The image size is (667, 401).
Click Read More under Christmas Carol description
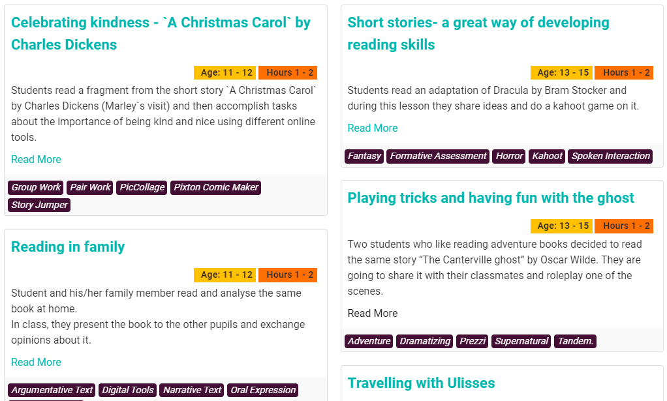(x=36, y=159)
